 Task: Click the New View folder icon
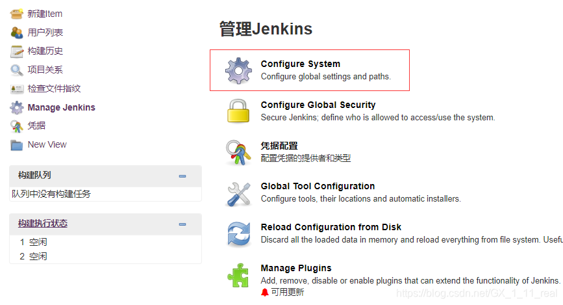pyautogui.click(x=16, y=145)
